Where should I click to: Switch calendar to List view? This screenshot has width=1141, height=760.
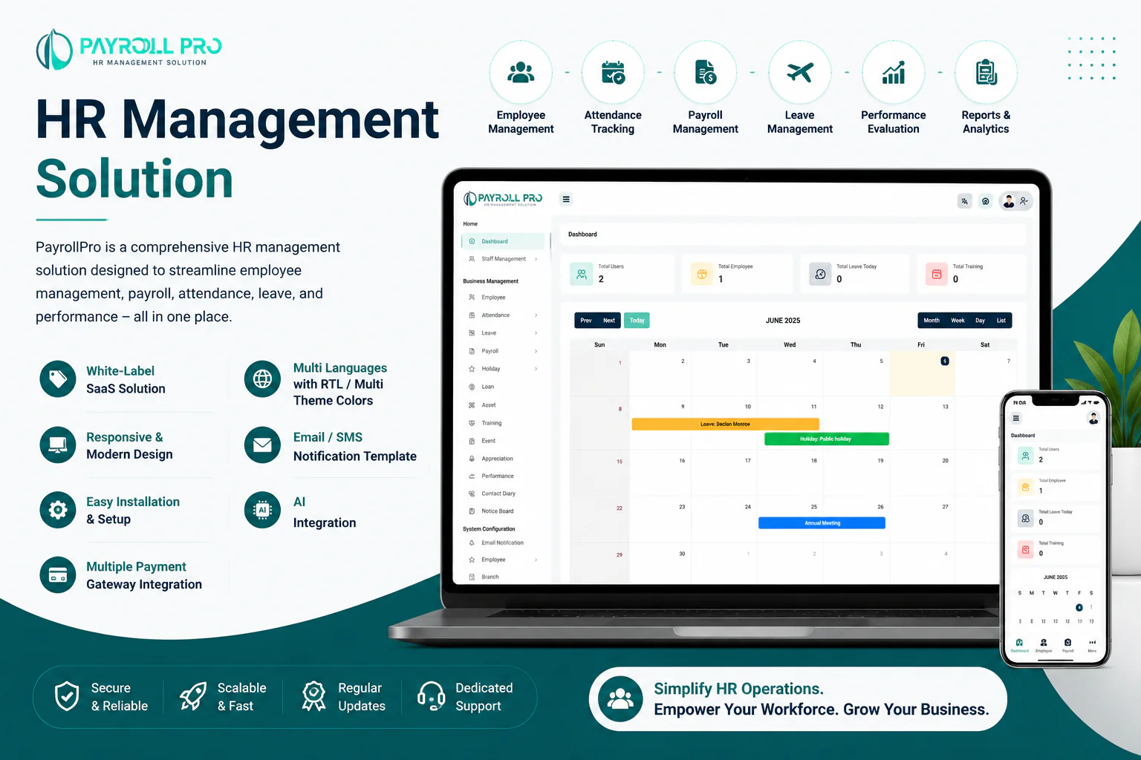click(x=1001, y=321)
